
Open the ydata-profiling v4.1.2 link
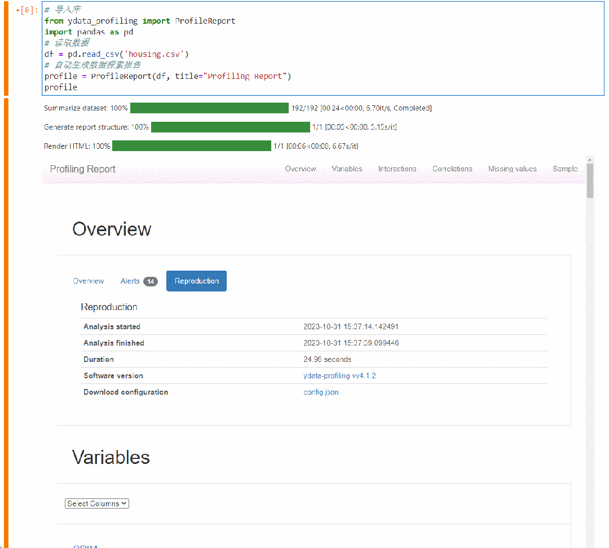coord(339,375)
